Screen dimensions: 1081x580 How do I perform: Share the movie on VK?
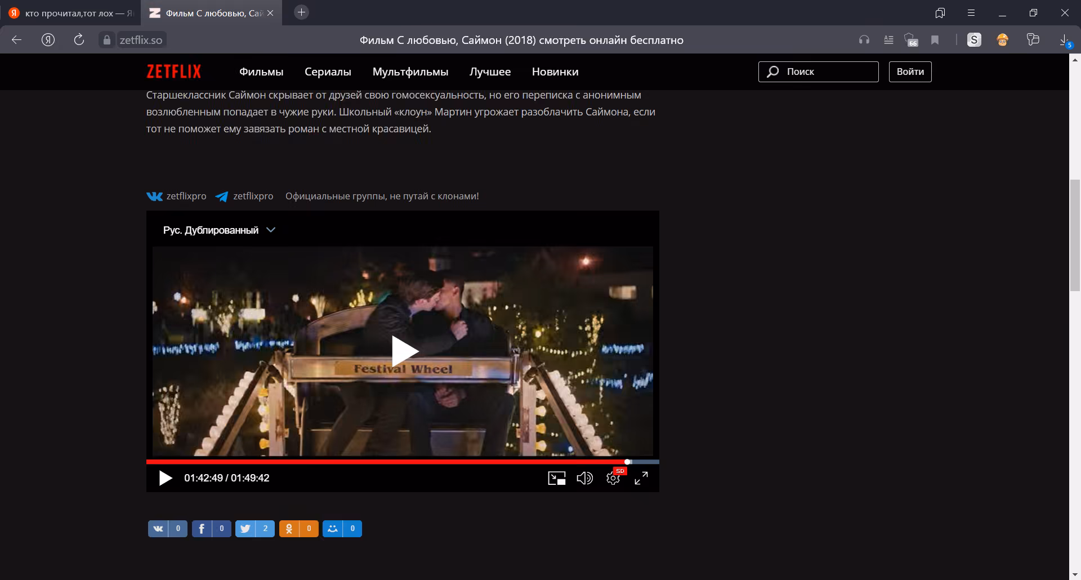tap(167, 529)
